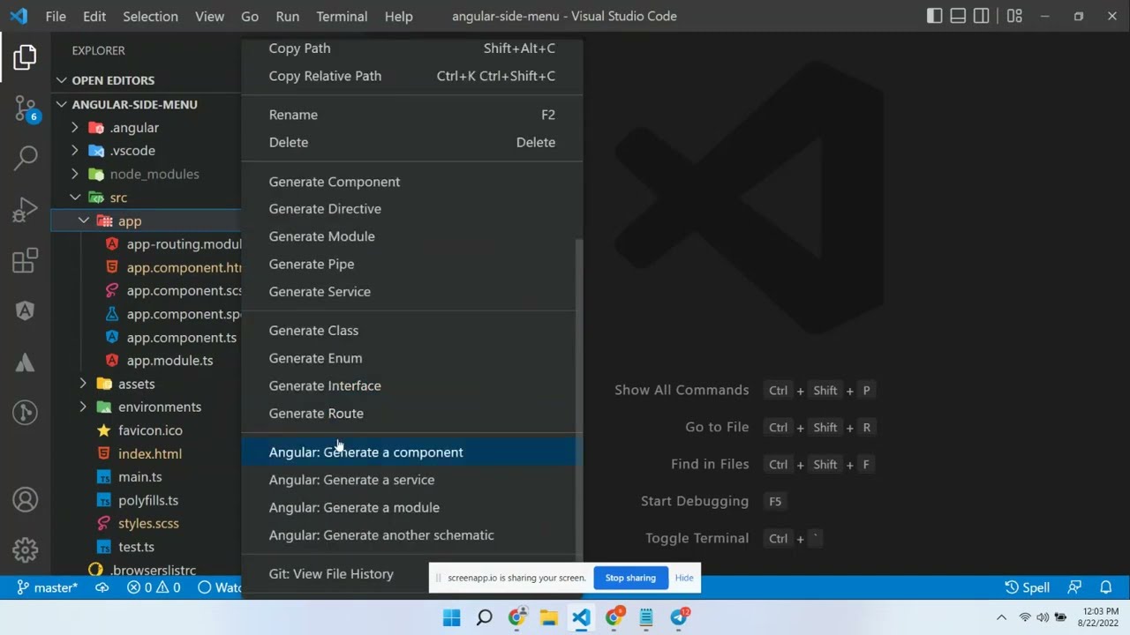The image size is (1130, 635).
Task: Open polyfills.ts file
Action: [148, 501]
